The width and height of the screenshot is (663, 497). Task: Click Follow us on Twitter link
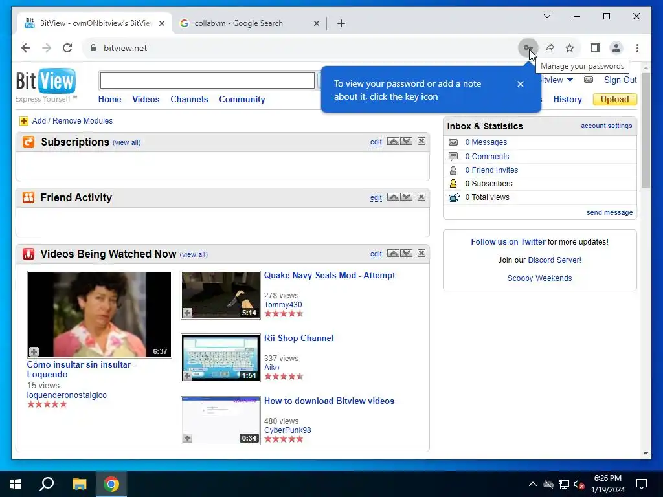(508, 242)
